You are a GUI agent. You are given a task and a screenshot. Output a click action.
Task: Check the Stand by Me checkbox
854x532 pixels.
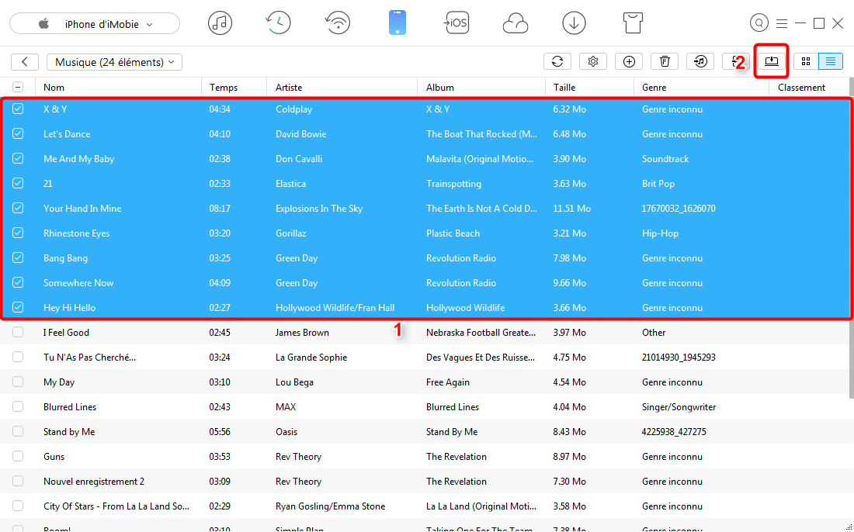pos(18,431)
